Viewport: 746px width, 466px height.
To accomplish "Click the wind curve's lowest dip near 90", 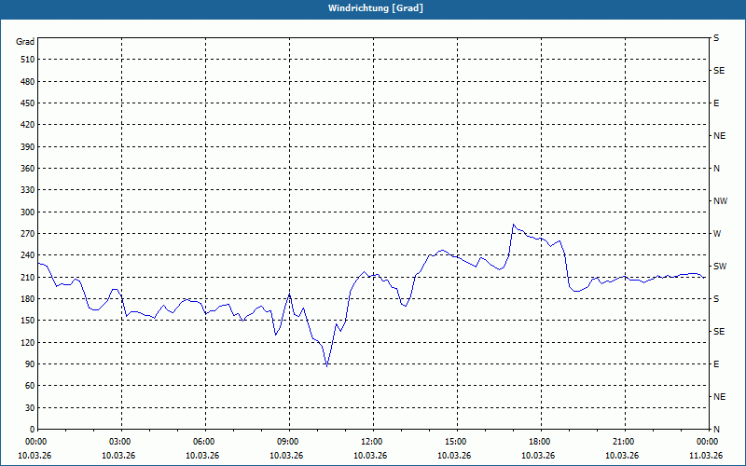I will [327, 365].
